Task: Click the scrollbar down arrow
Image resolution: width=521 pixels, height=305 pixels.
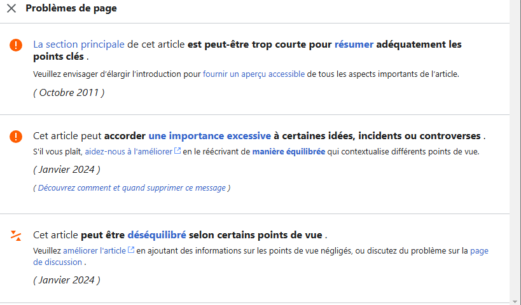Action: tap(515, 300)
